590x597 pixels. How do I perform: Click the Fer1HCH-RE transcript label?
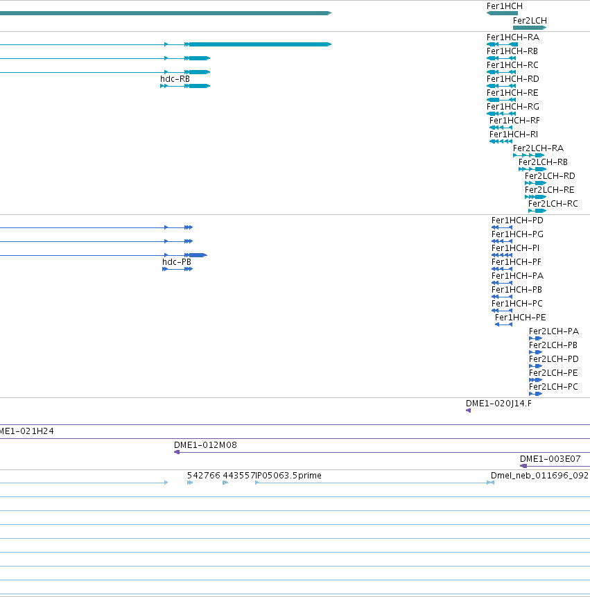(x=512, y=93)
